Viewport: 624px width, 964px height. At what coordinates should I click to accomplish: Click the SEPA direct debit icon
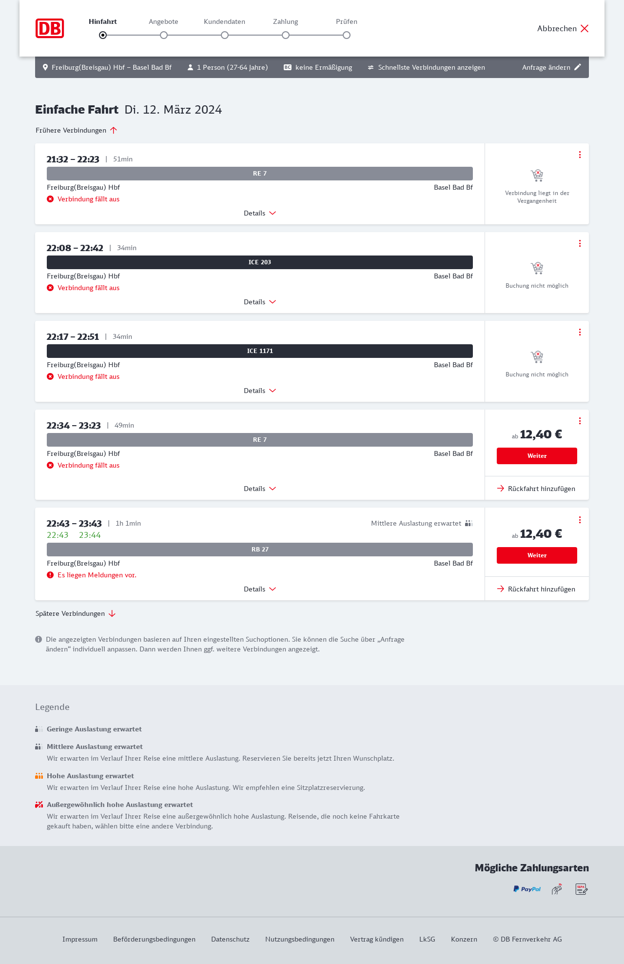(581, 889)
